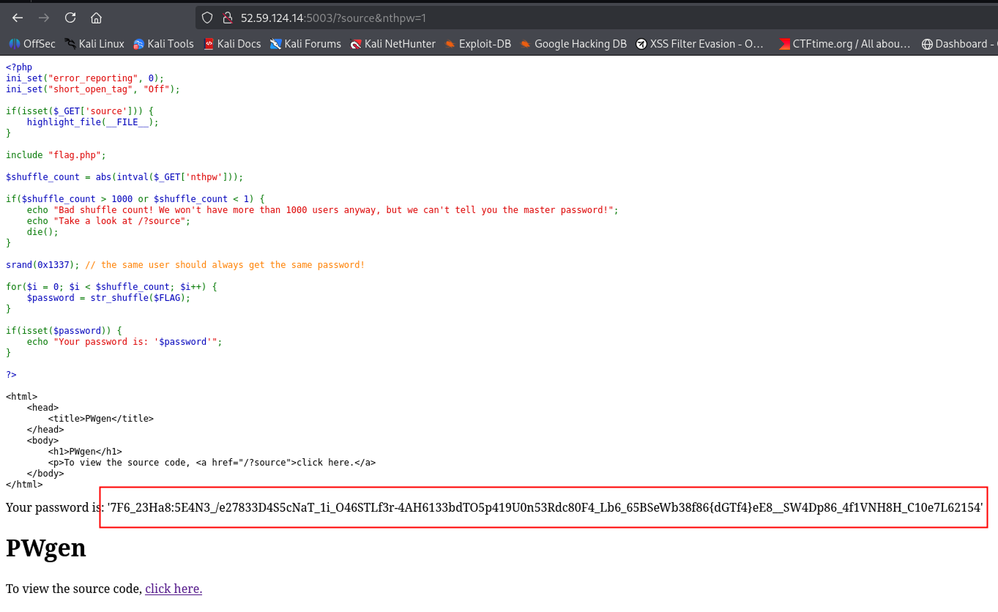Open the Kali Docs bookmark
This screenshot has width=998, height=612.
(232, 44)
